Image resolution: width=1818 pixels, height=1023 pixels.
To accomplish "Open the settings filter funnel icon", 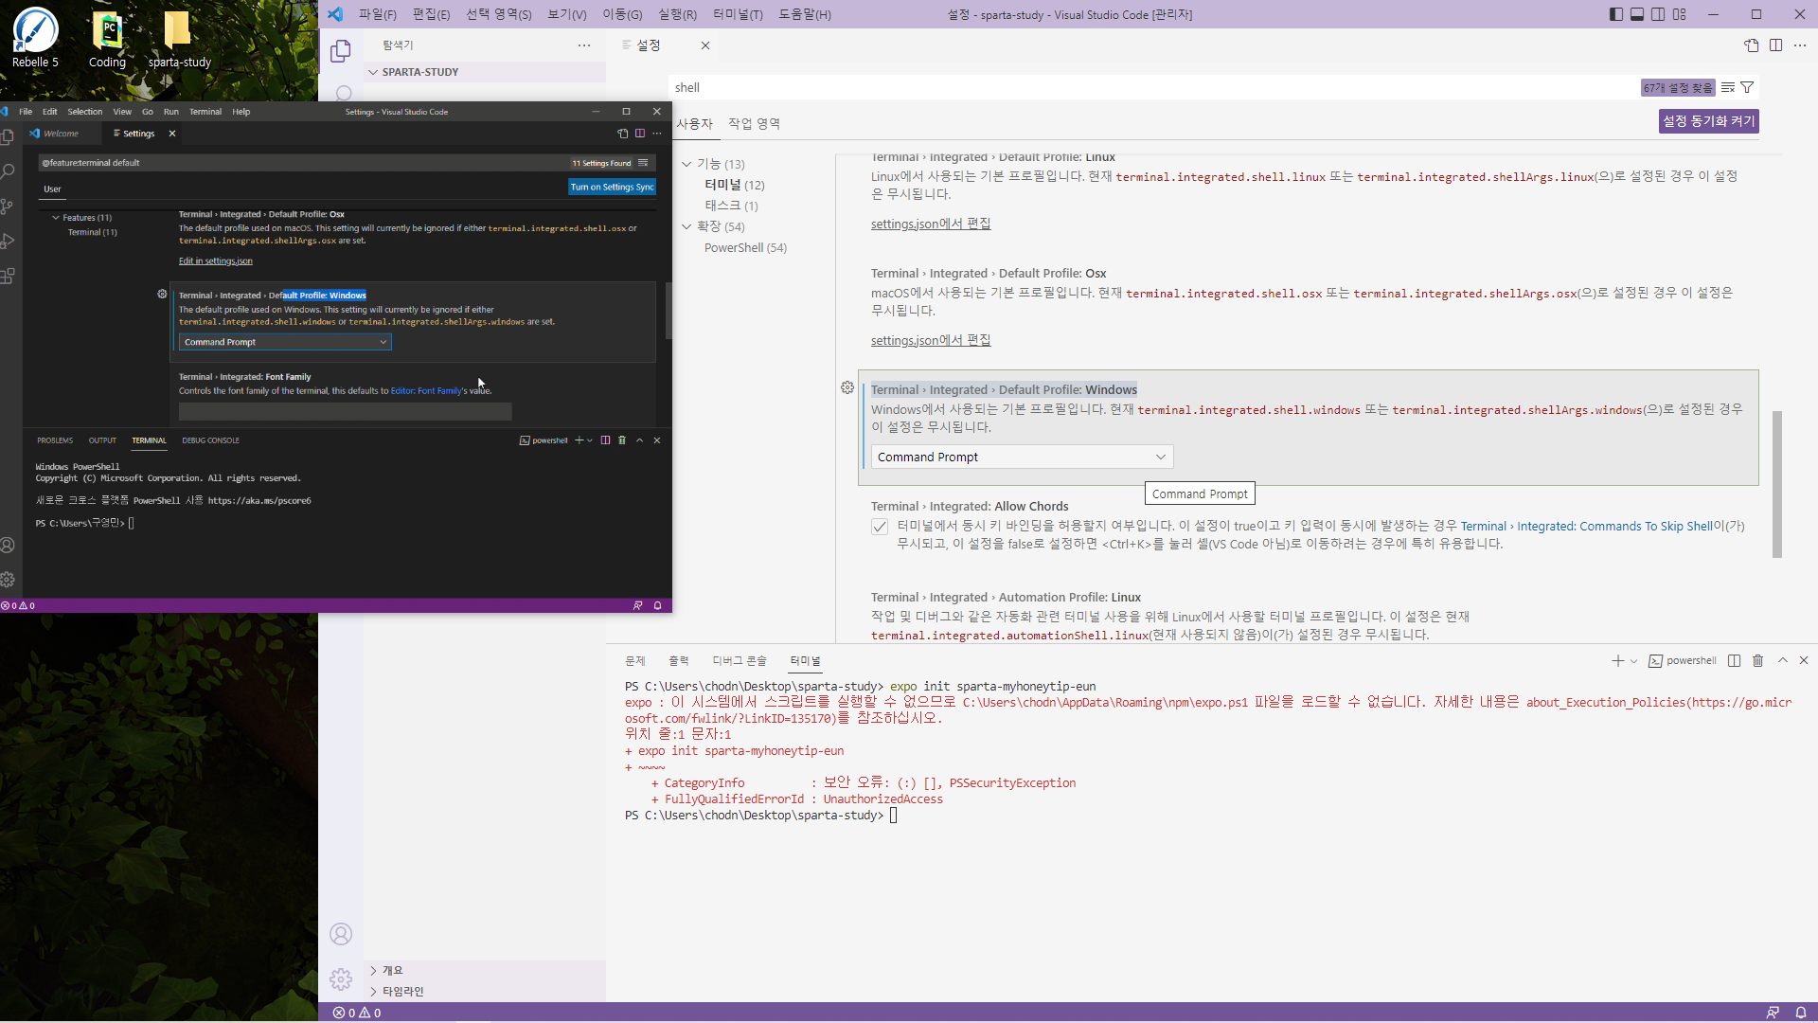I will click(x=1748, y=87).
